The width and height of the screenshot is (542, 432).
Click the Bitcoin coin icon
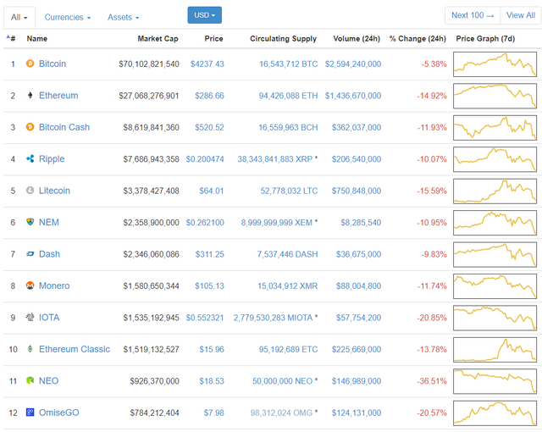point(30,64)
